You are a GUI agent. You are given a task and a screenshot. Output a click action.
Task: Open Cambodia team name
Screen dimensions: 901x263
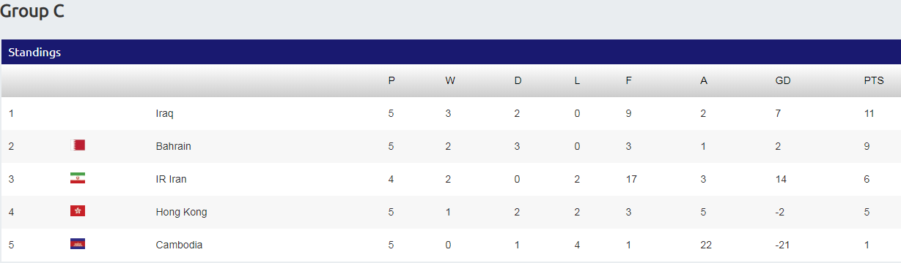tap(180, 245)
